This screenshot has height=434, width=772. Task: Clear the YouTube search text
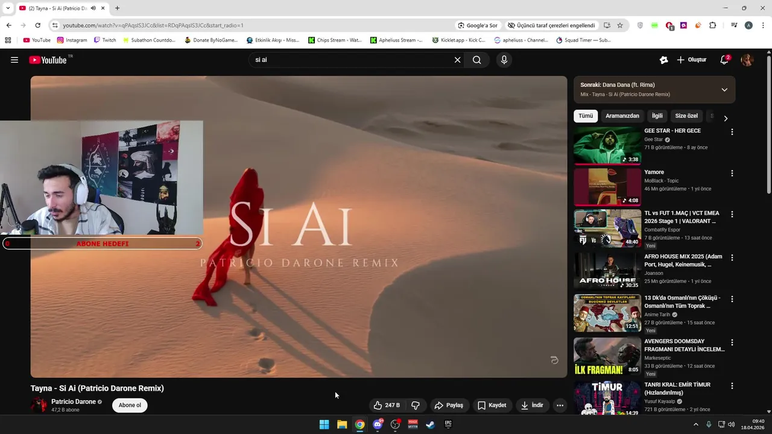[x=457, y=60]
